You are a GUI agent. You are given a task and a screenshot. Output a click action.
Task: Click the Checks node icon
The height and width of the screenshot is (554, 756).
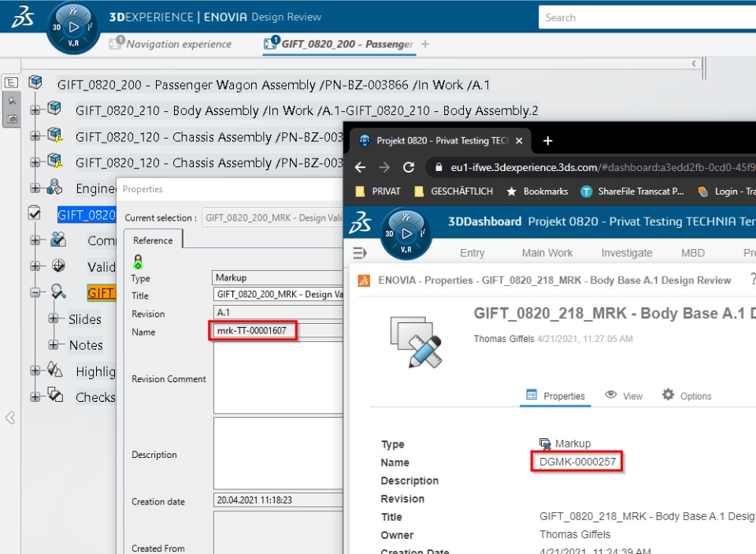55,396
